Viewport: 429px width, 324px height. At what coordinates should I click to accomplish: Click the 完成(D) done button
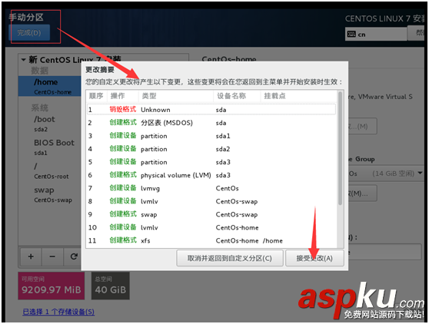(29, 33)
